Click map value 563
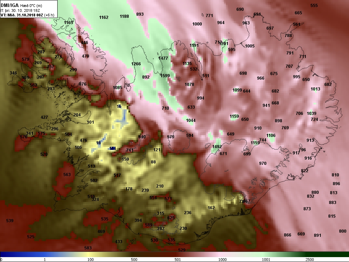 [x=67, y=175]
